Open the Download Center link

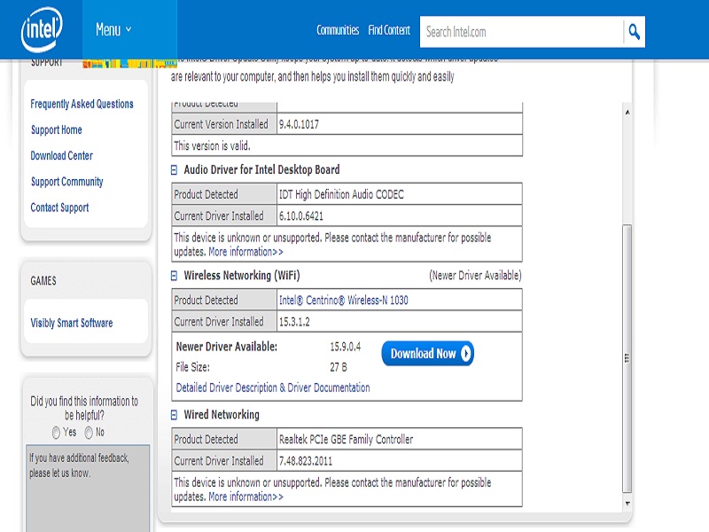point(61,156)
